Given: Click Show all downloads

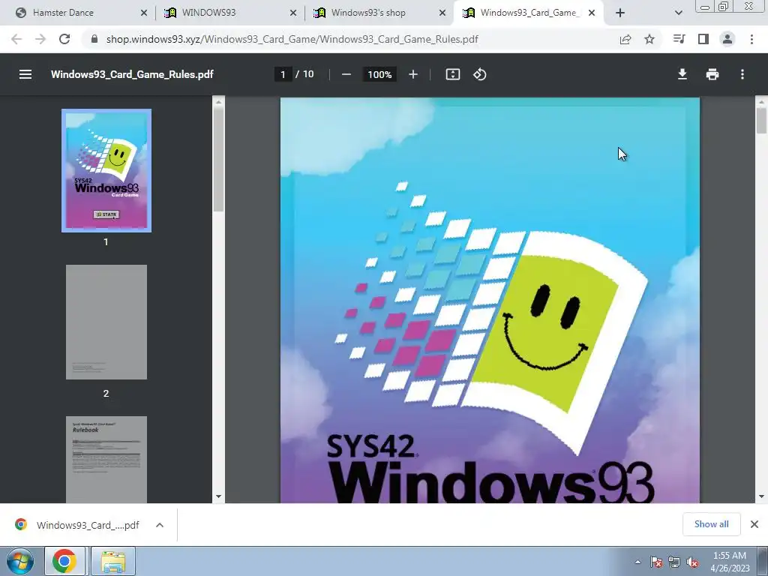Looking at the screenshot, I should point(711,524).
